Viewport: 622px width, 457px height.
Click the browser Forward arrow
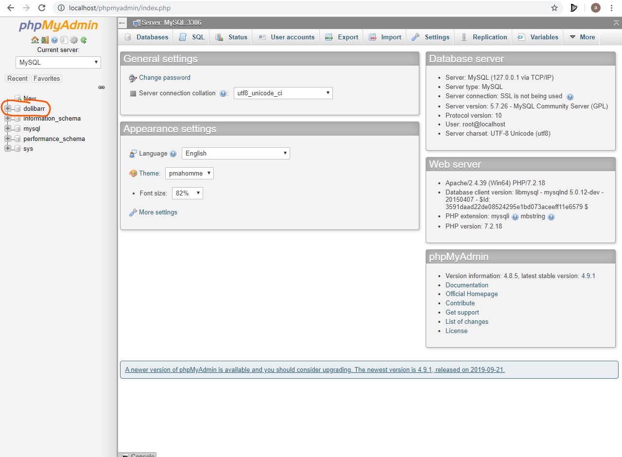(x=26, y=8)
